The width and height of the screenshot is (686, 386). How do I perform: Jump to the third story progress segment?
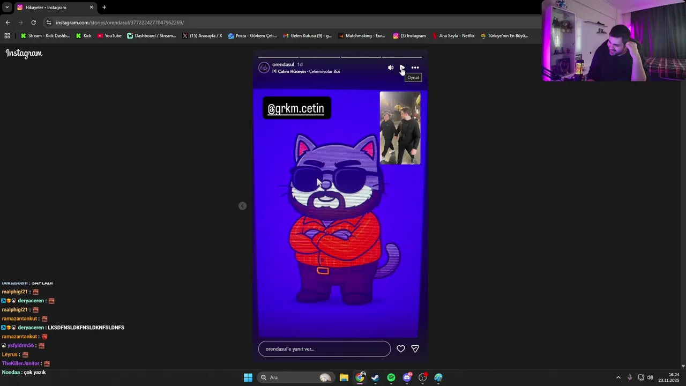tap(361, 57)
